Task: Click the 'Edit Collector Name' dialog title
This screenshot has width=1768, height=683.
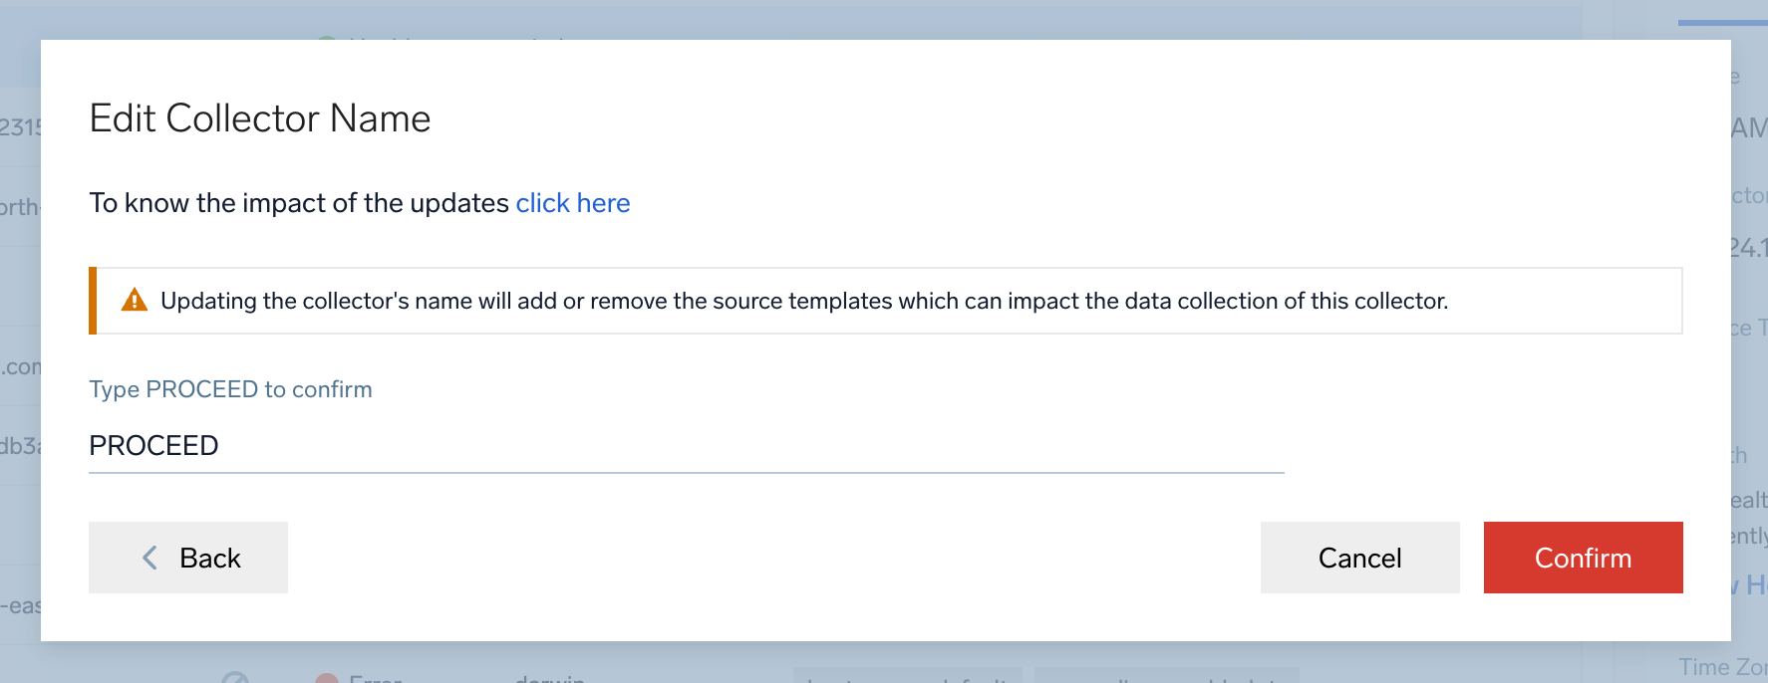Action: coord(260,118)
